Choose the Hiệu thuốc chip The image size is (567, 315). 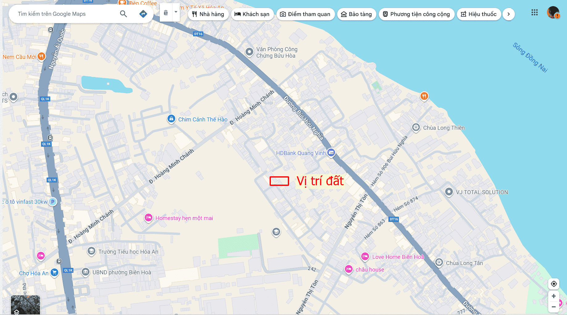479,14
